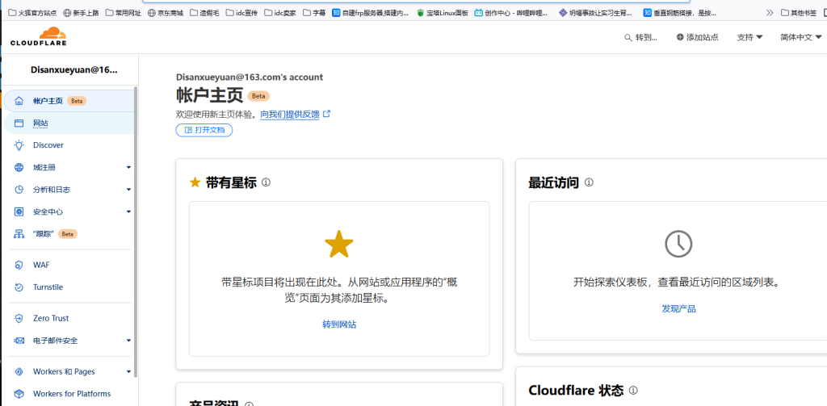Click the pie chart icon beside 分析和日志
The image size is (827, 406).
pyautogui.click(x=19, y=190)
